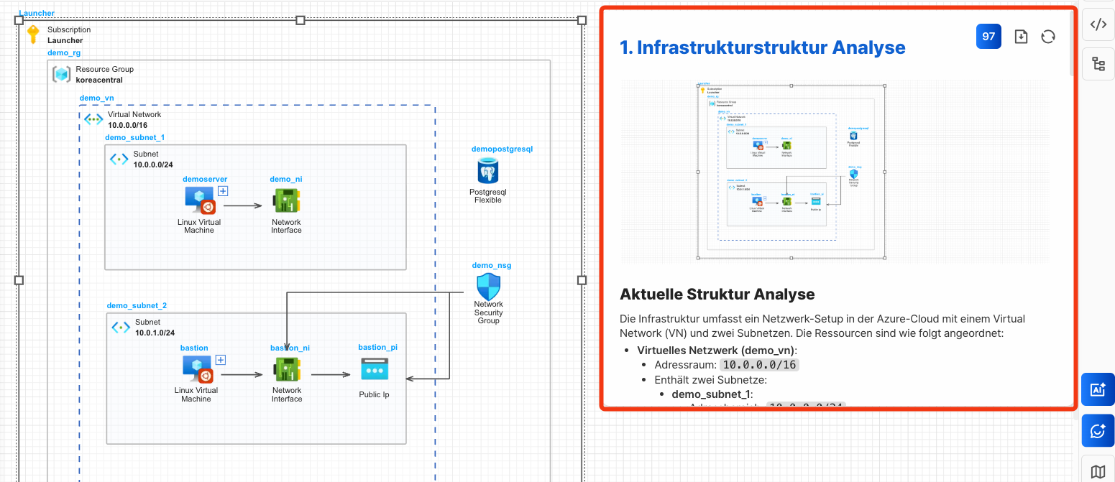Click the AI image analysis button
Viewport: 1115px width, 482px height.
[x=1098, y=390]
